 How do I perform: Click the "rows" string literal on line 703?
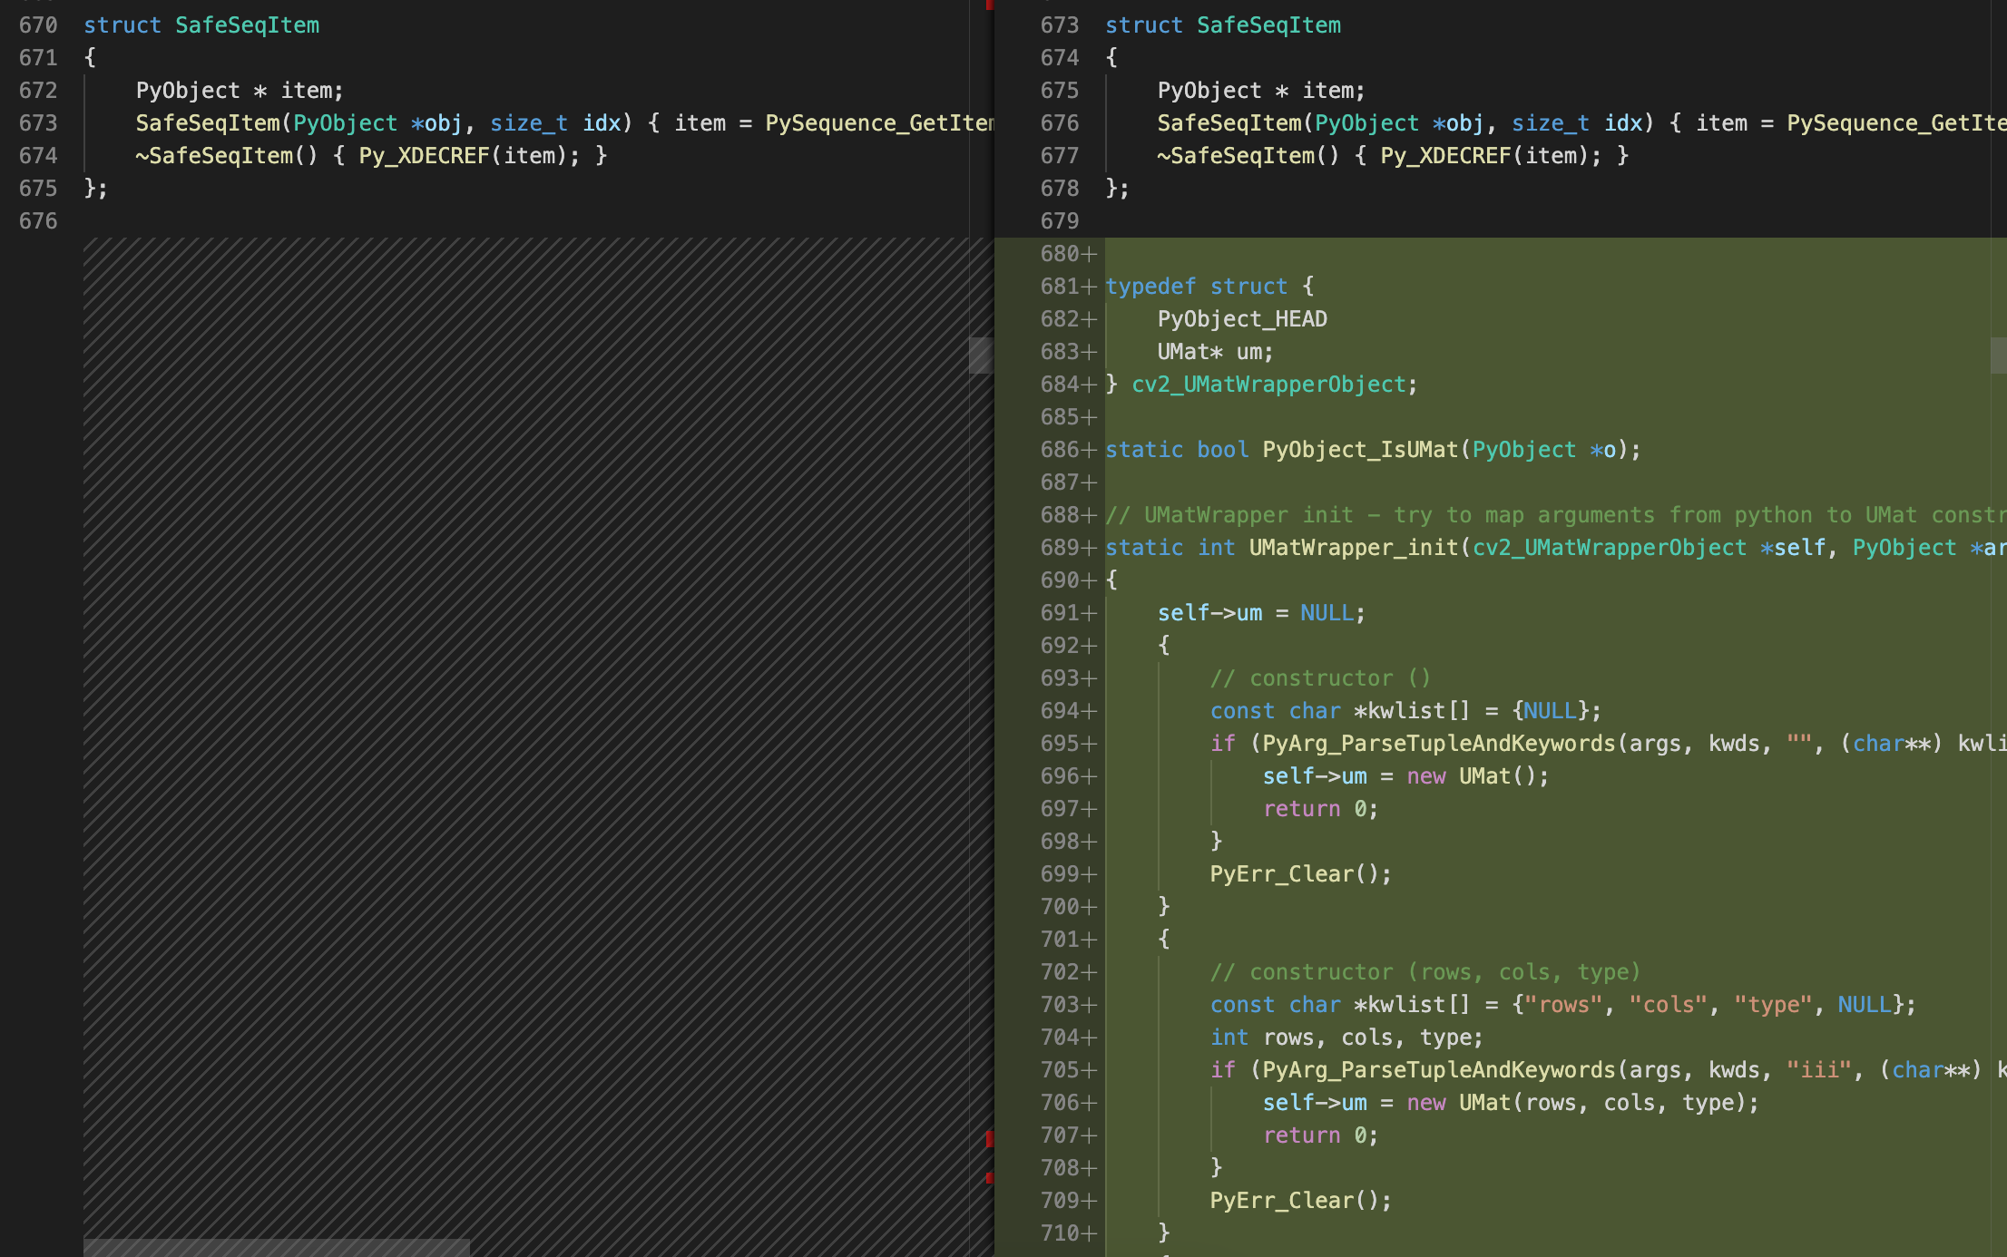1563,1005
